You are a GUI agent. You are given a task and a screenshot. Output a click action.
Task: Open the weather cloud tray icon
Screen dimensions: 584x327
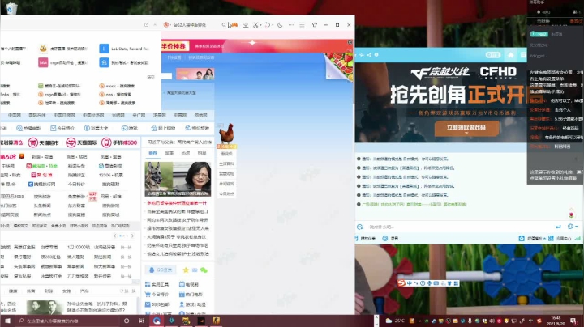point(389,321)
